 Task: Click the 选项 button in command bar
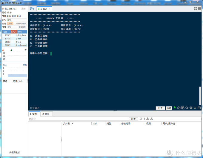[169, 108]
